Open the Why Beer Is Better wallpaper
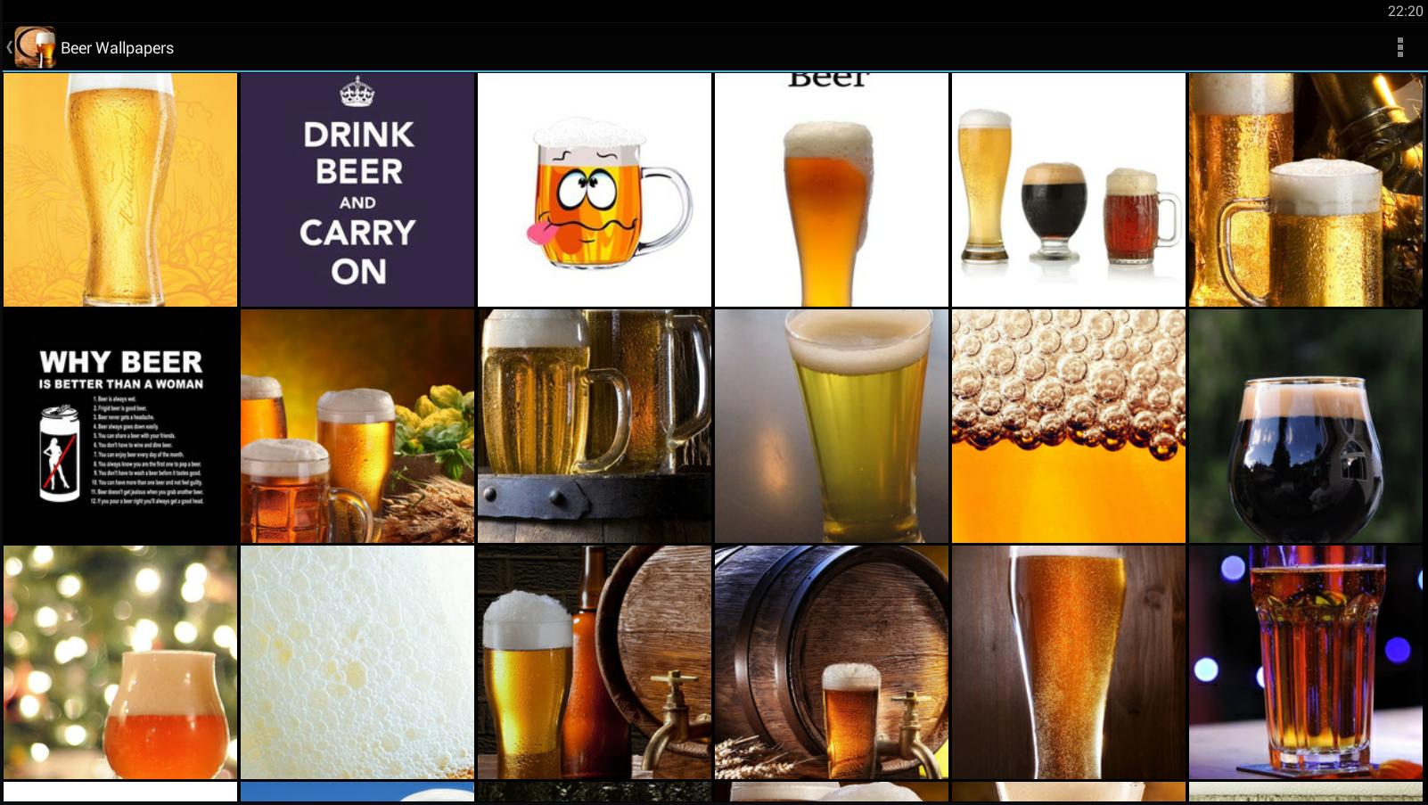 120,426
